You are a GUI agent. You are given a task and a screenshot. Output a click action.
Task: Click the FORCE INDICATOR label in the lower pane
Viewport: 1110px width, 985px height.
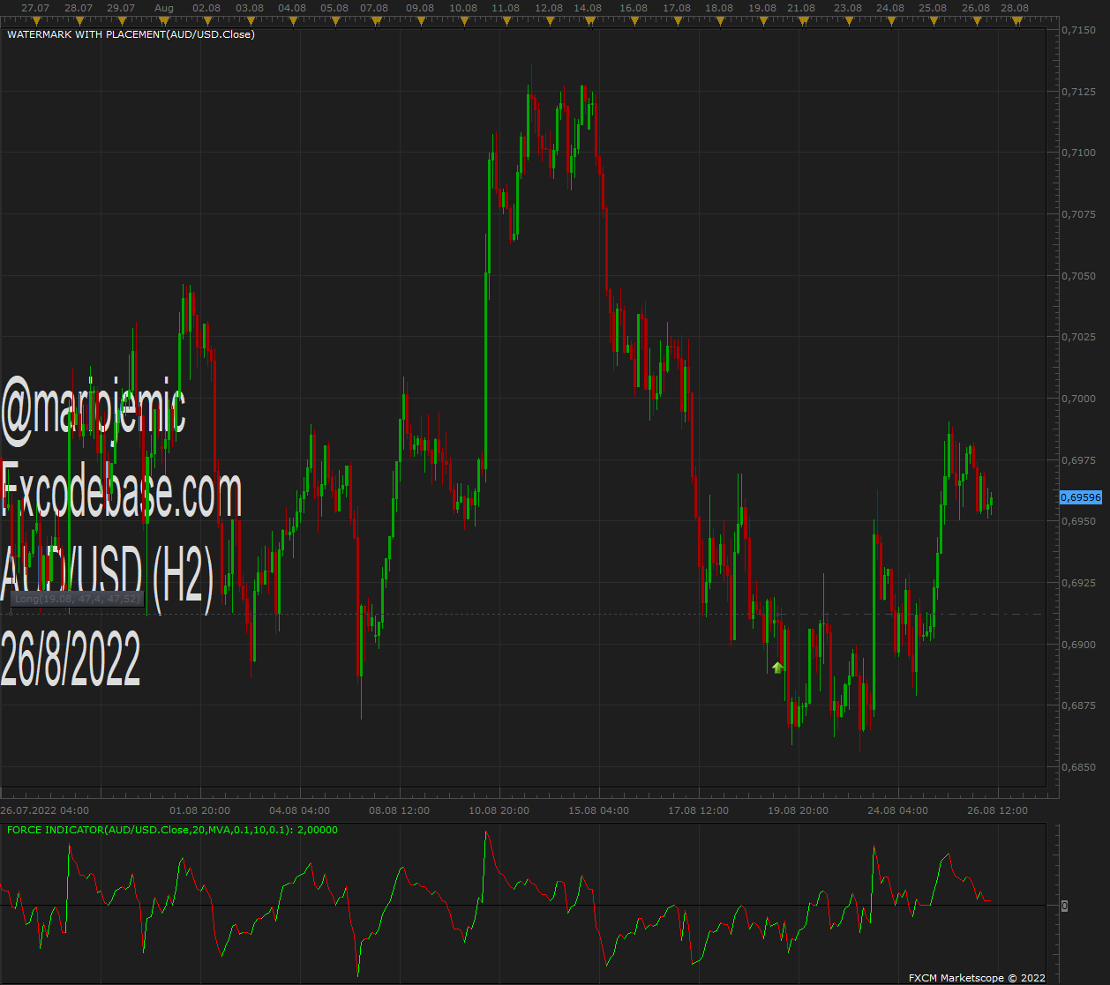tap(172, 830)
